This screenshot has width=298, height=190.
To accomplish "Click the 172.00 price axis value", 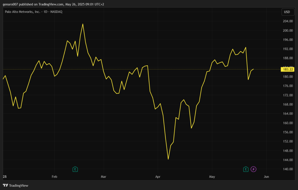I will [x=288, y=95].
